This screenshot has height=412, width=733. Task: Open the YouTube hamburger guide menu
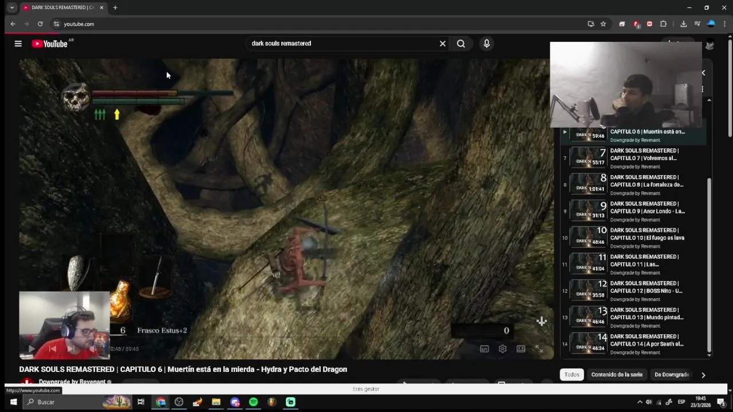click(18, 43)
